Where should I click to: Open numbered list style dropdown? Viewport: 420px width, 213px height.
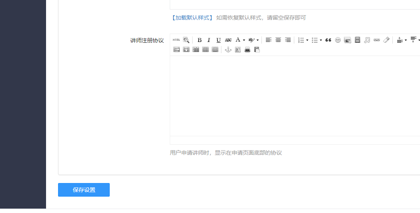click(x=307, y=40)
